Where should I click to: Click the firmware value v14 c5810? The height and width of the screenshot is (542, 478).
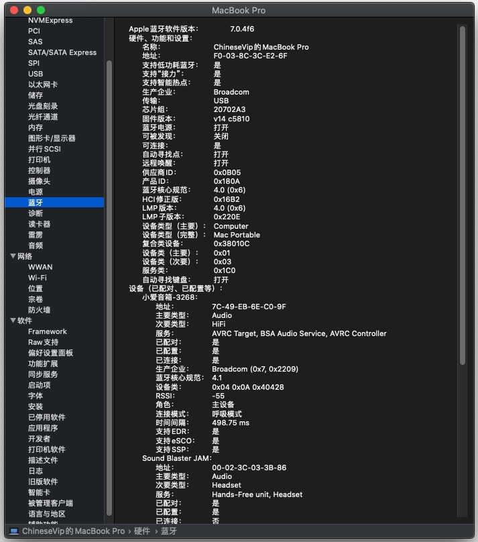point(231,119)
